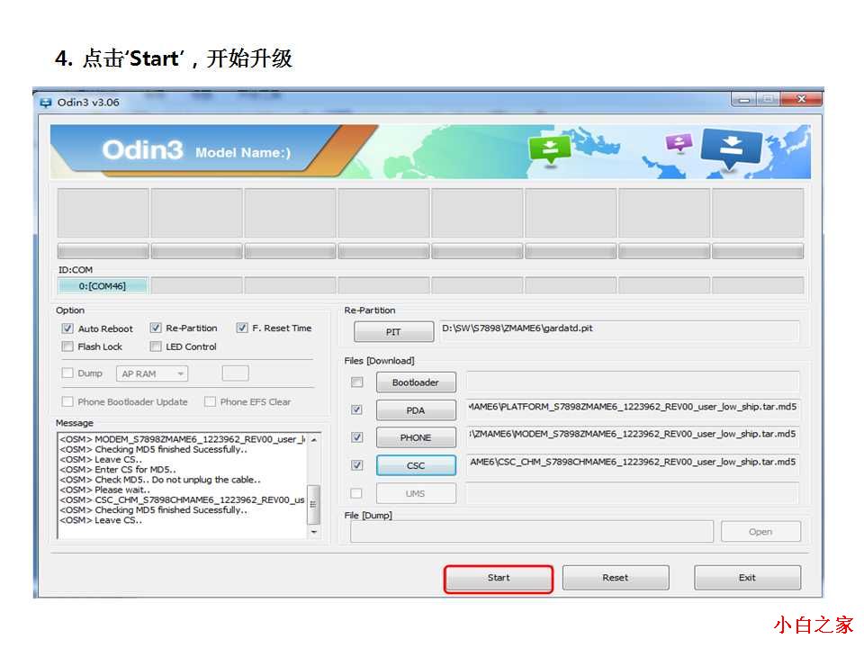Click the File Dump path field
Viewport: 864px width, 648px height.
[x=532, y=532]
